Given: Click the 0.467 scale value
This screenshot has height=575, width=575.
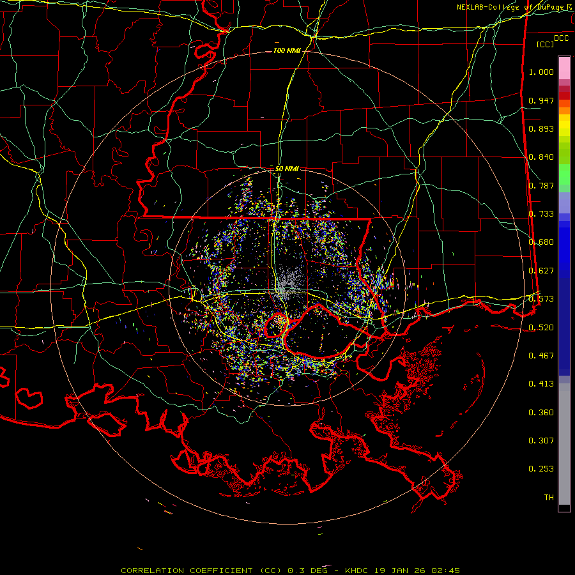Looking at the screenshot, I should pyautogui.click(x=541, y=355).
